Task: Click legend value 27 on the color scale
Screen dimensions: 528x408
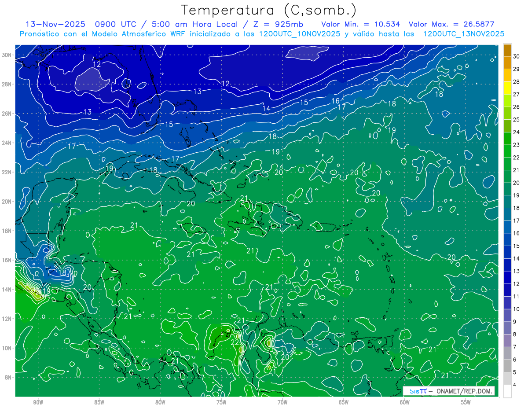Action: (x=517, y=95)
